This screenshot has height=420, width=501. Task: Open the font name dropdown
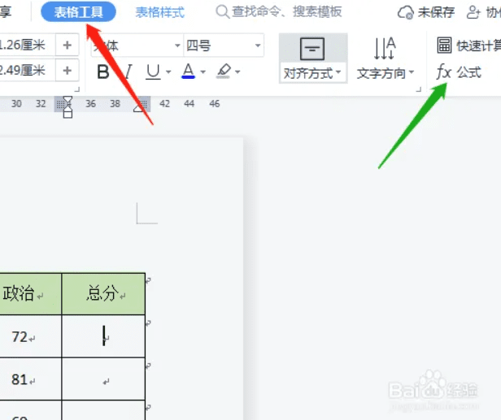pyautogui.click(x=177, y=45)
